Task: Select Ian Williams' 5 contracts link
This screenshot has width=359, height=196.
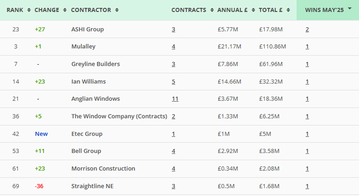Action: (x=173, y=82)
